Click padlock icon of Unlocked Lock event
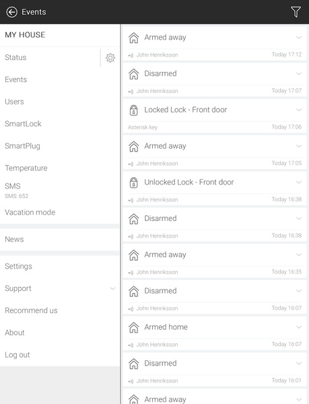 (134, 182)
